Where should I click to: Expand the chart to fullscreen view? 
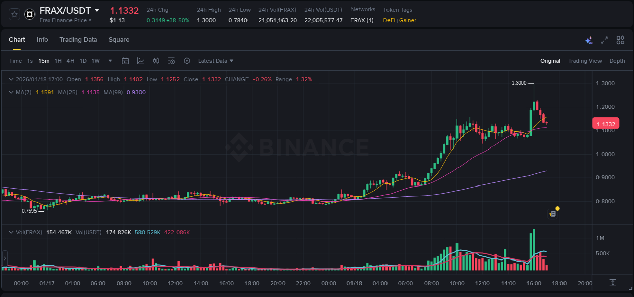(x=604, y=40)
